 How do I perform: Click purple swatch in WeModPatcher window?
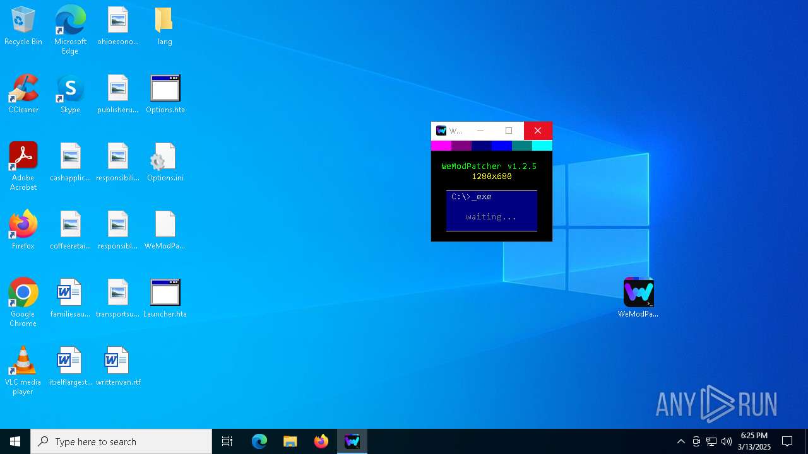(461, 146)
